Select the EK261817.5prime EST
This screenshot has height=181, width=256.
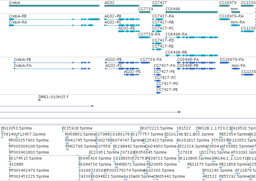[177, 143]
